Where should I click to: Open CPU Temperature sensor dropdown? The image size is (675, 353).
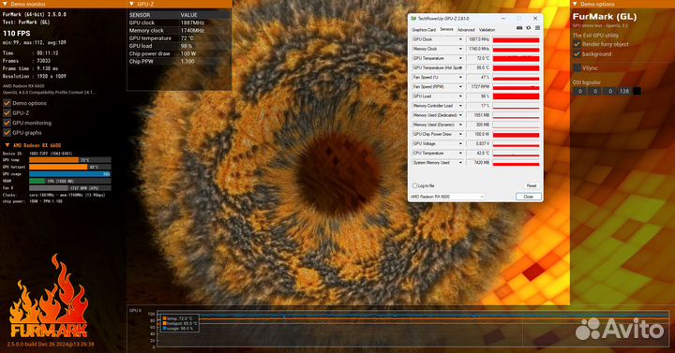point(460,153)
